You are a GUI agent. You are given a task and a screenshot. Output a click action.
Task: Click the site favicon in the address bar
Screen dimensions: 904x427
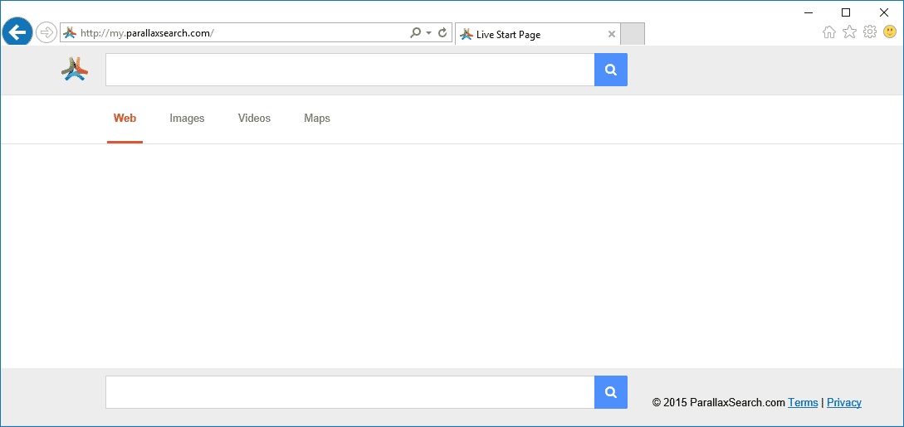tap(69, 33)
